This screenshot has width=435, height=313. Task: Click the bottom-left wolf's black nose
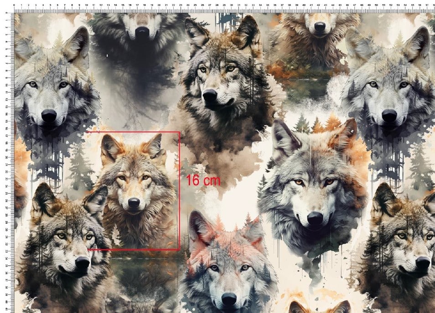[82, 263]
